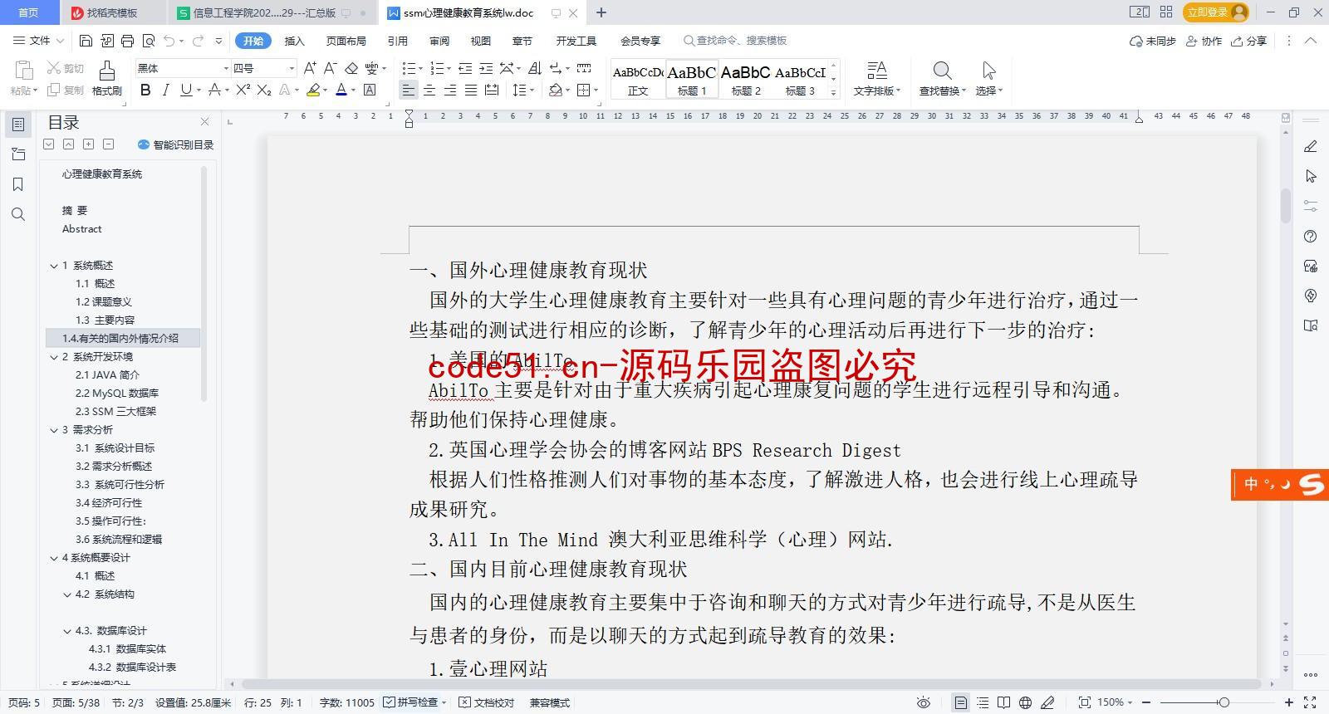
Task: Open the 页面布局 ribbon tab
Action: point(346,41)
